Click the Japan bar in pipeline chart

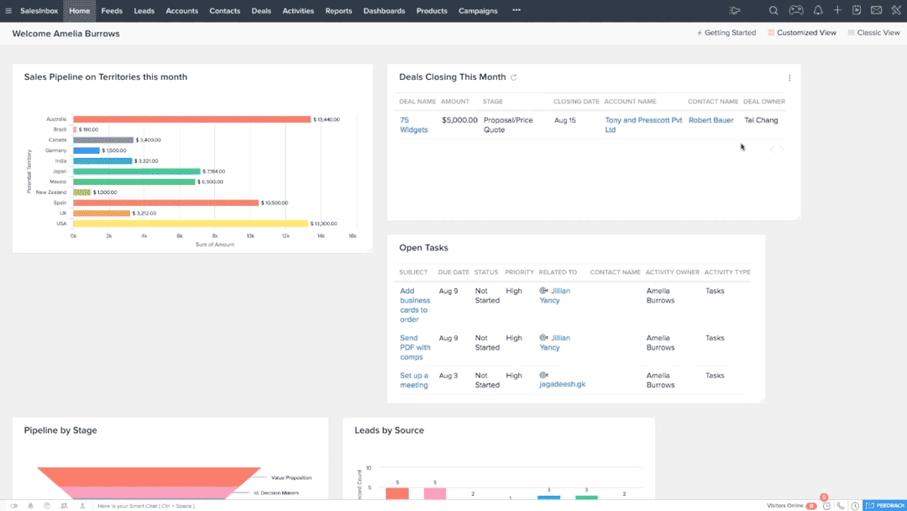(x=137, y=171)
